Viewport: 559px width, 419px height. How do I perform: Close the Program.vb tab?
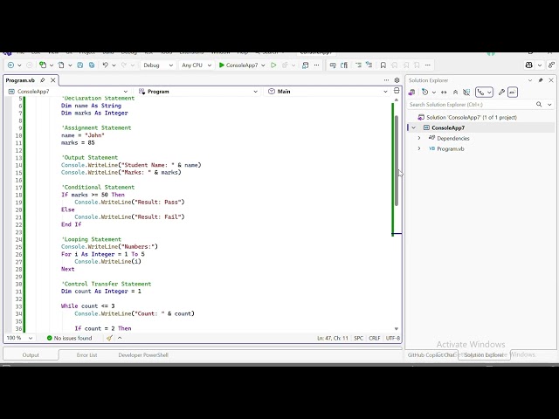pos(52,80)
